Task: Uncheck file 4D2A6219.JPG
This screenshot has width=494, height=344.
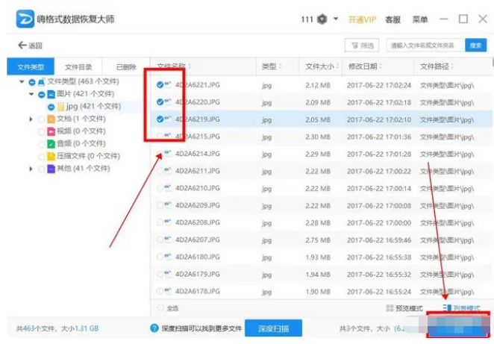Action: click(160, 119)
